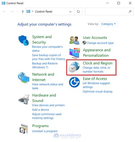Open the Ease of Access heading
Image resolution: width=135 pixels, height=142 pixels.
pos(95,79)
